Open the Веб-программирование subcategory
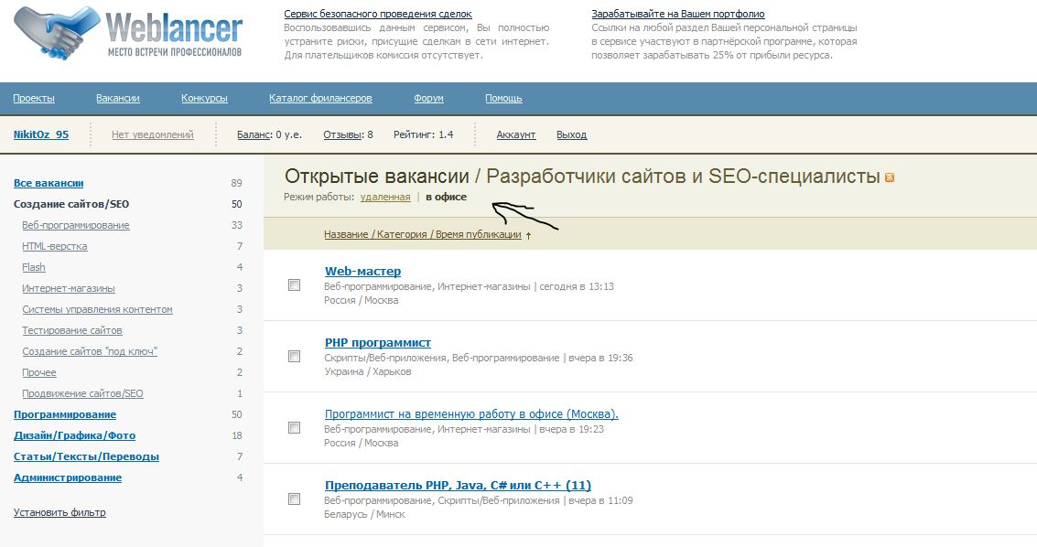 click(x=75, y=225)
